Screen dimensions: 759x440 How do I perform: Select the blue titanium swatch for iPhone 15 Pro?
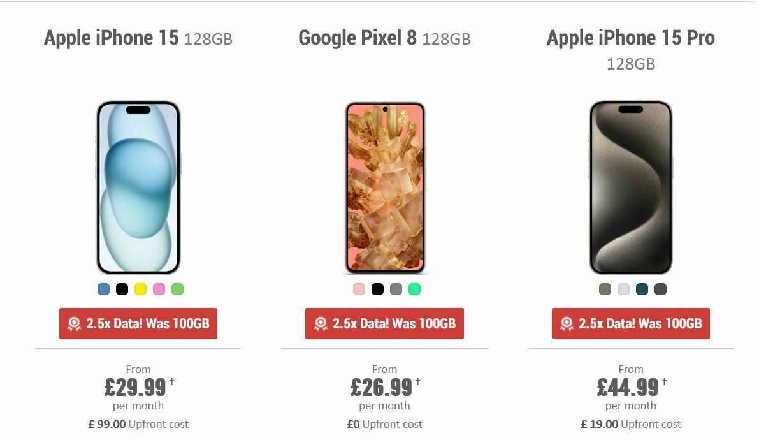click(641, 289)
